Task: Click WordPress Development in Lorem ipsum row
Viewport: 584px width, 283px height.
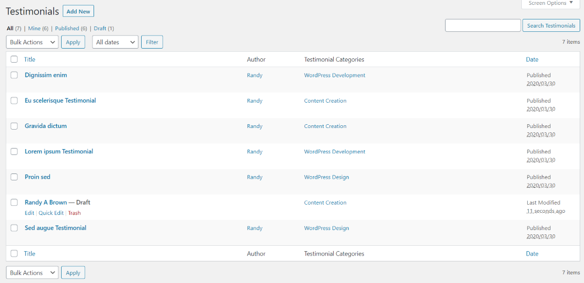Action: click(x=335, y=152)
